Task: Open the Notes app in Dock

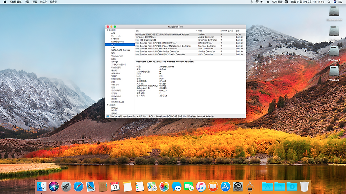Action: [127, 186]
